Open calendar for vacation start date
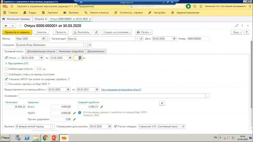 42,58
